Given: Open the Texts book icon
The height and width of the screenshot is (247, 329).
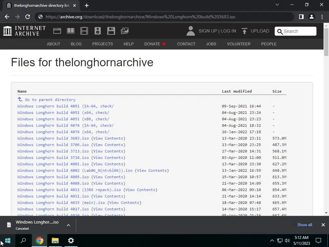Looking at the screenshot, I should tap(70, 31).
